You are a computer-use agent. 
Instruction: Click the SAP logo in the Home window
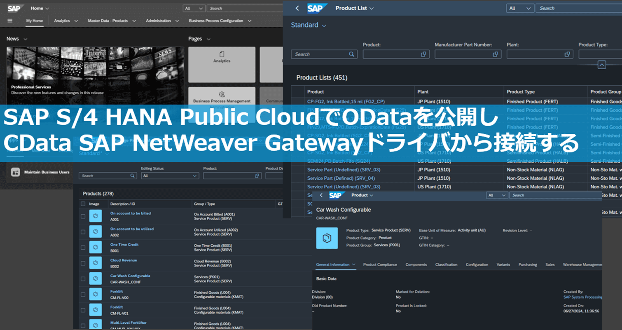[16, 8]
